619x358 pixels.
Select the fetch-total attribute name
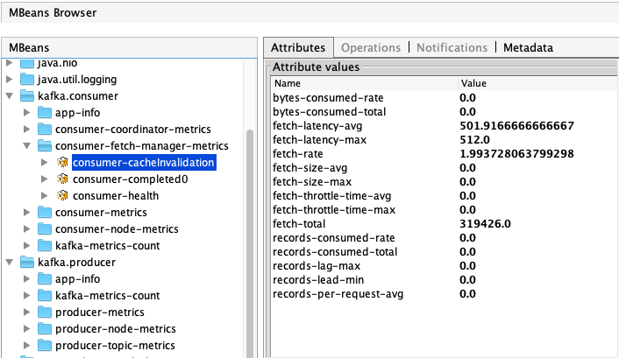(x=299, y=224)
